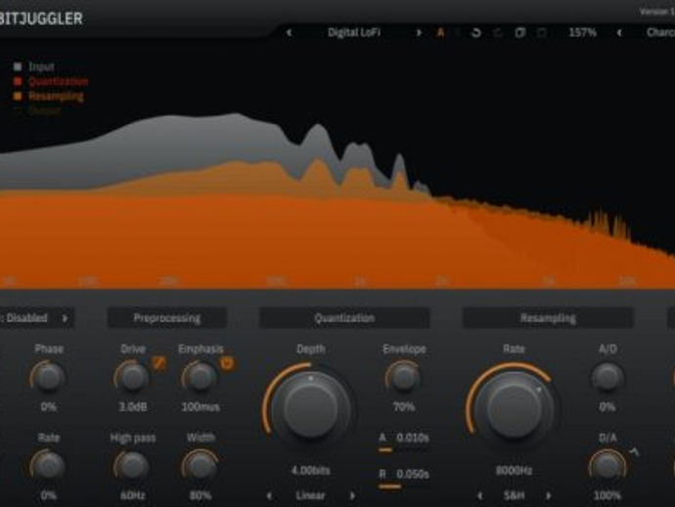This screenshot has width=675, height=507.
Task: Click the High pass knob
Action: coord(133,466)
